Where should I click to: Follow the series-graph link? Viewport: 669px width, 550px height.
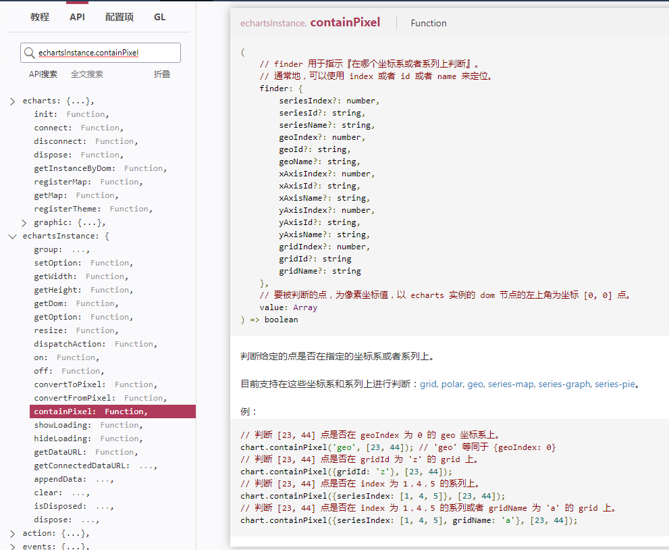point(564,384)
